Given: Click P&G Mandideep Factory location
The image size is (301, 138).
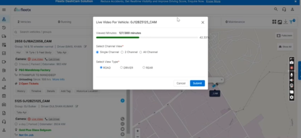Looking at the screenshot, I should (x=35, y=70).
